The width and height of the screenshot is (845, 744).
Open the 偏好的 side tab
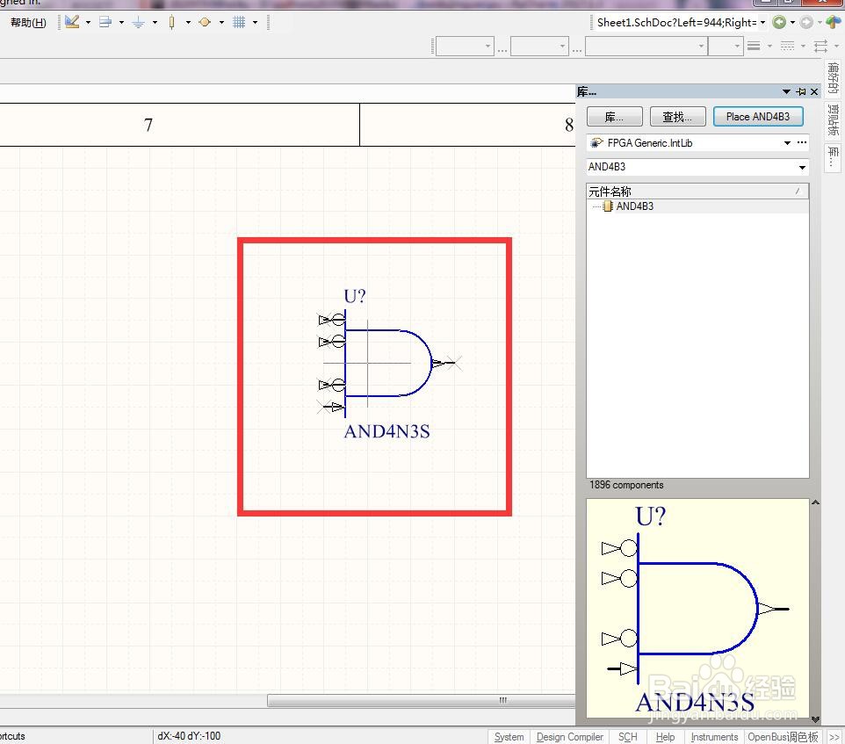834,77
